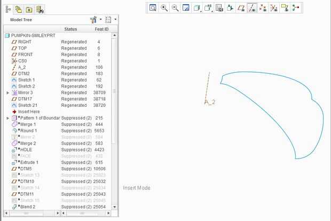Select the Merge 2 feature
The width and height of the screenshot is (331, 221).
[x=28, y=143]
